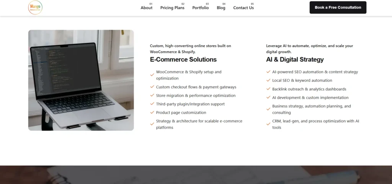Click checkmark beside Store migration item

[x=152, y=95]
